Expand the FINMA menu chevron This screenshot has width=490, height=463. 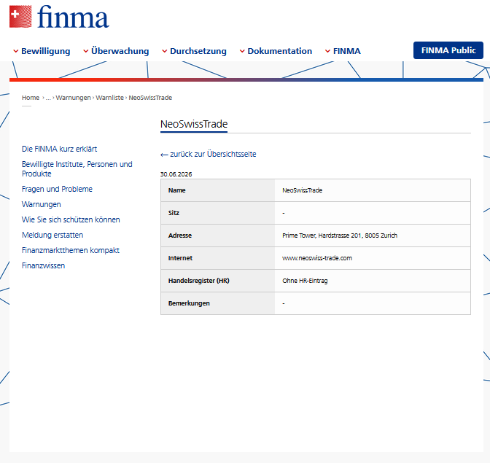pos(327,51)
